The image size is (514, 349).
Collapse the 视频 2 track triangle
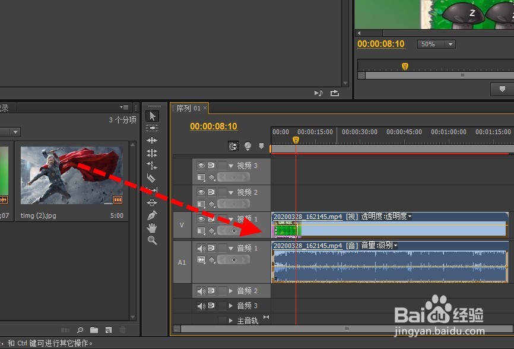(x=231, y=192)
